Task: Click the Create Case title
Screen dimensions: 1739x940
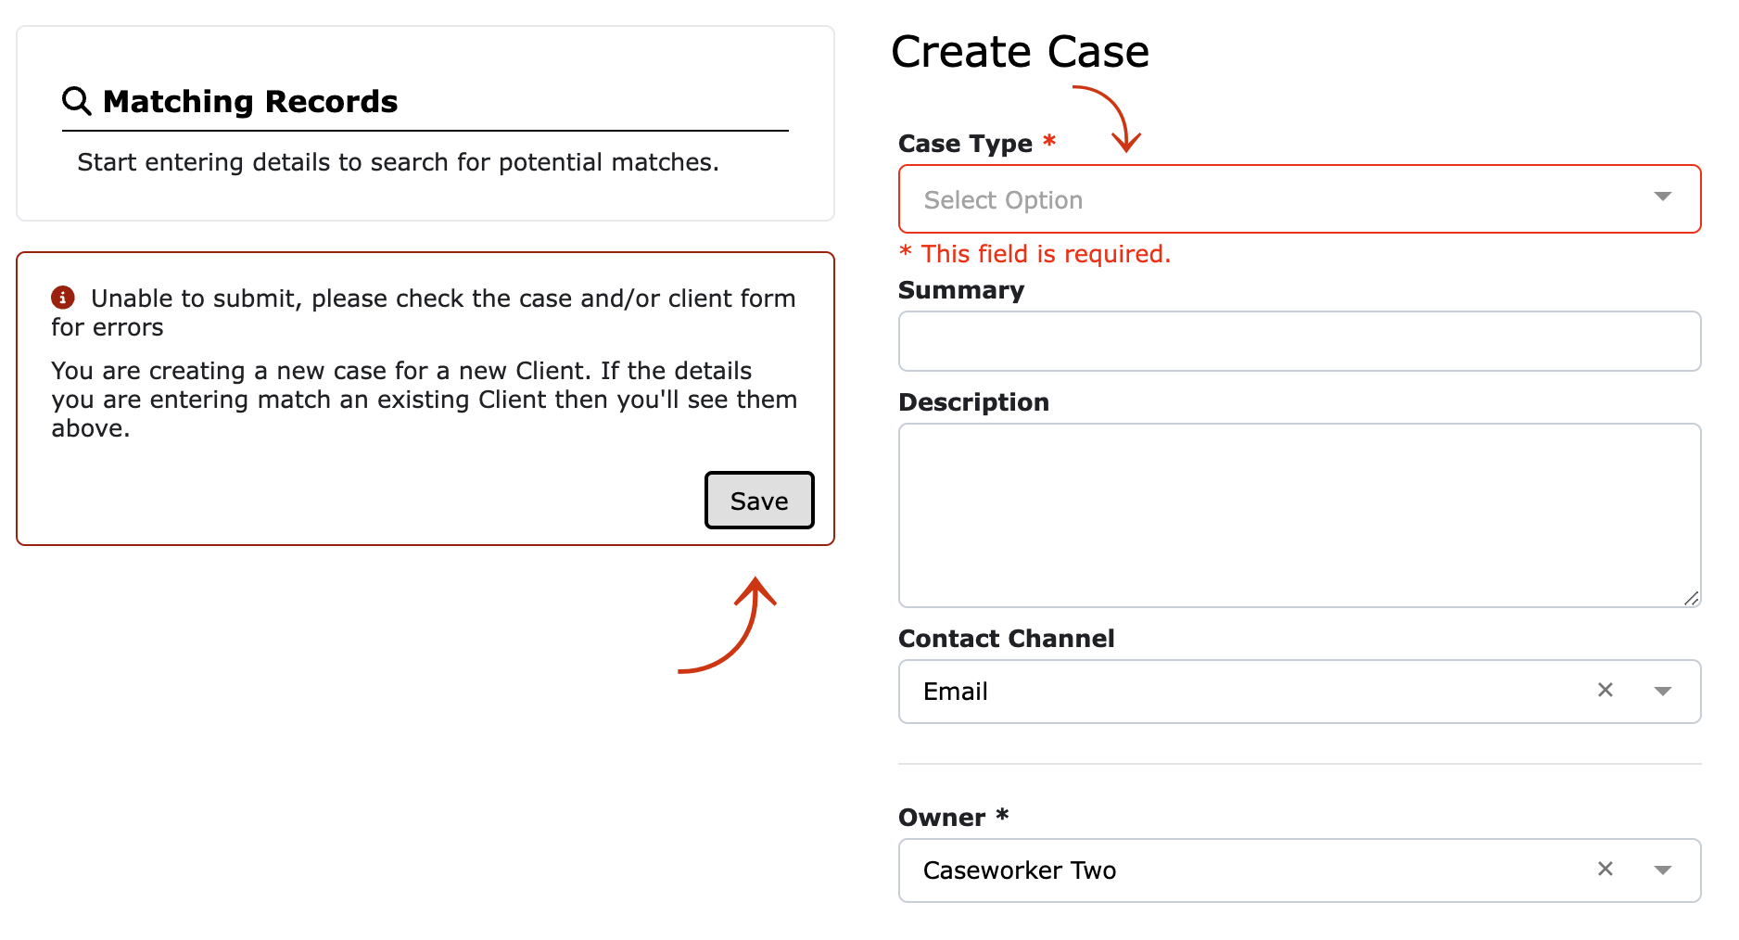Action: (x=1020, y=51)
